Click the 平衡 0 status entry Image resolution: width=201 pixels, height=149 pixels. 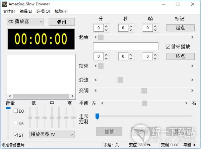pos(189,145)
